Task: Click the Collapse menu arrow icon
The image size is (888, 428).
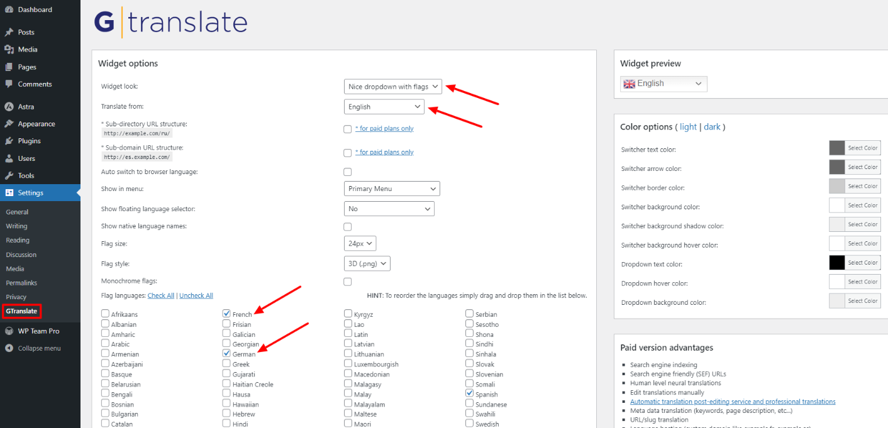Action: (9, 348)
